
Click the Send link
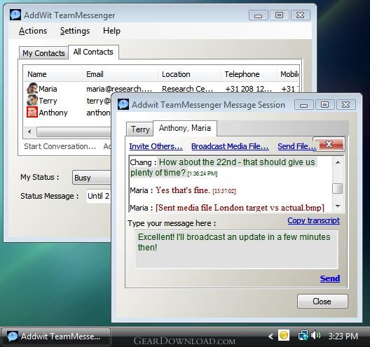pyautogui.click(x=330, y=278)
